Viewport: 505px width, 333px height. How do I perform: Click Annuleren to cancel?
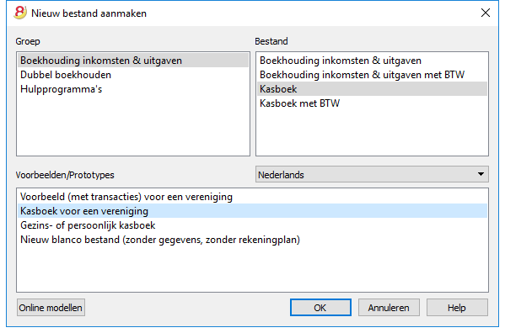pos(389,308)
